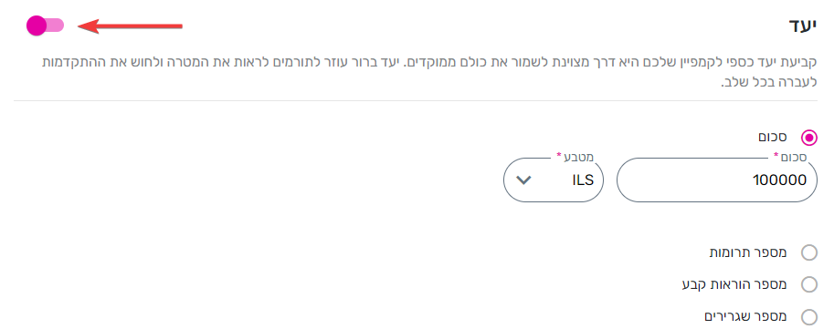834x329 pixels.
Task: Click the goal description paragraph text
Action: [432, 73]
